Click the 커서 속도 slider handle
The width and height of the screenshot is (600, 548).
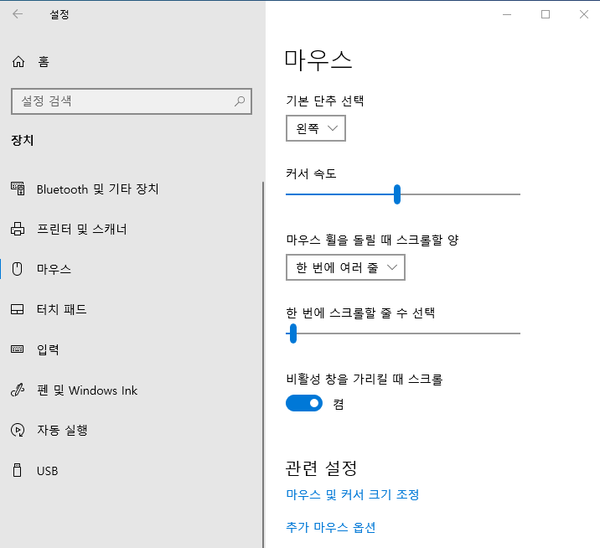click(397, 194)
